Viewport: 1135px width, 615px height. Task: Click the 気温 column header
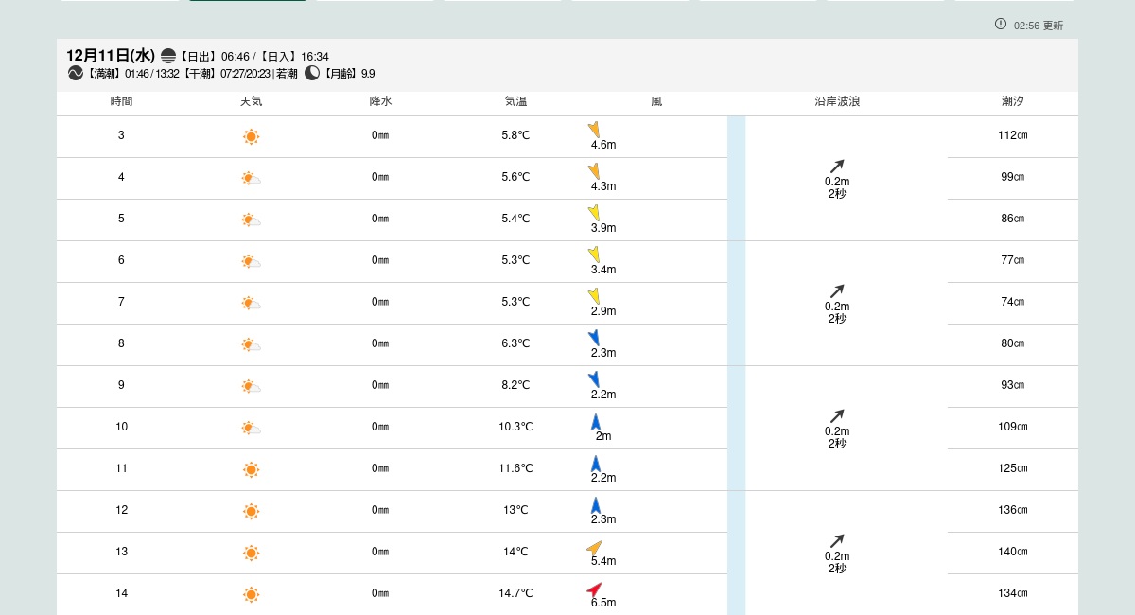pyautogui.click(x=515, y=101)
